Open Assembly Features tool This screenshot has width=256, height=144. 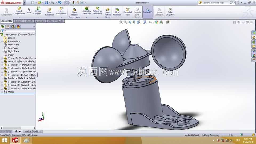pos(87,11)
